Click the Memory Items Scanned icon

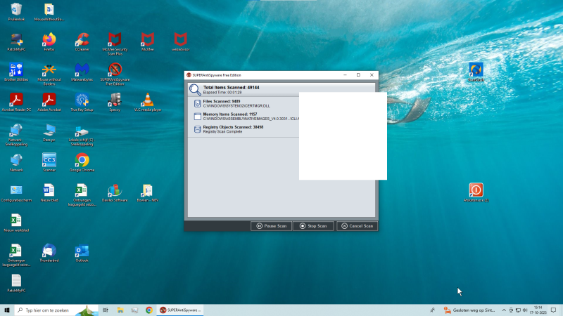tap(197, 116)
